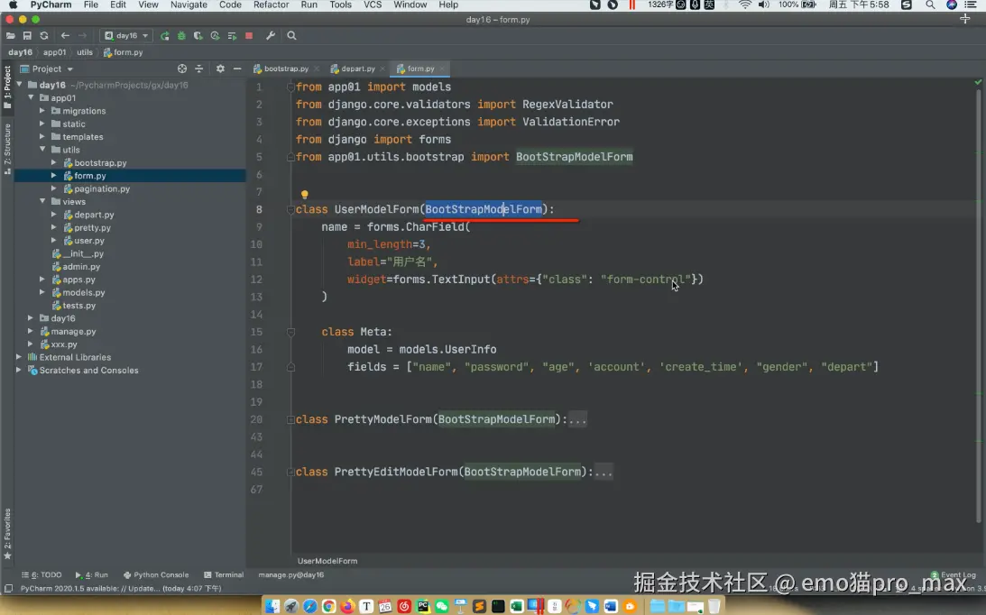Open Project panel gear options
This screenshot has width=986, height=615.
[220, 69]
